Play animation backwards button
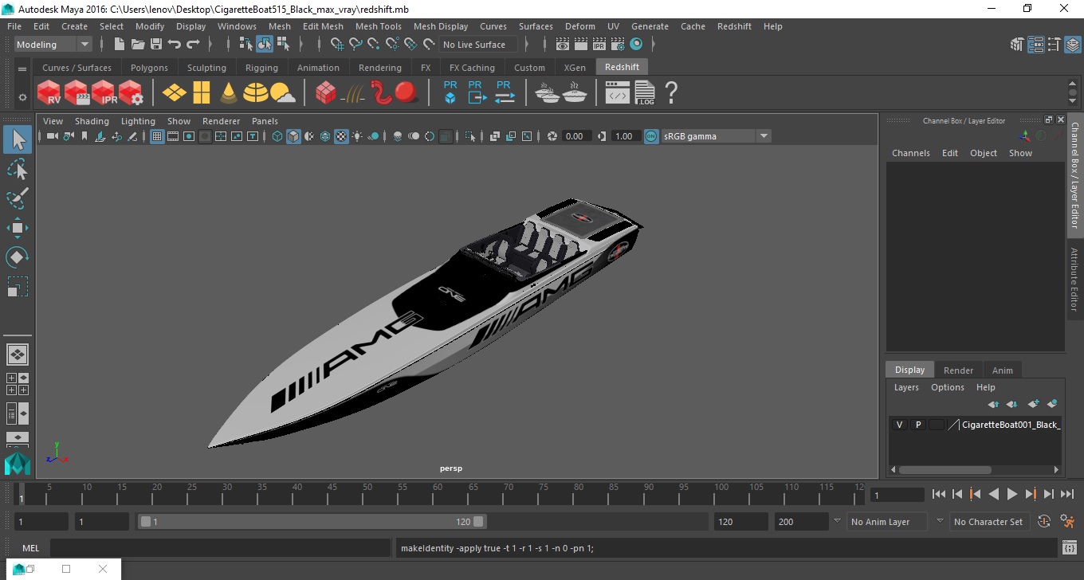 coord(994,495)
